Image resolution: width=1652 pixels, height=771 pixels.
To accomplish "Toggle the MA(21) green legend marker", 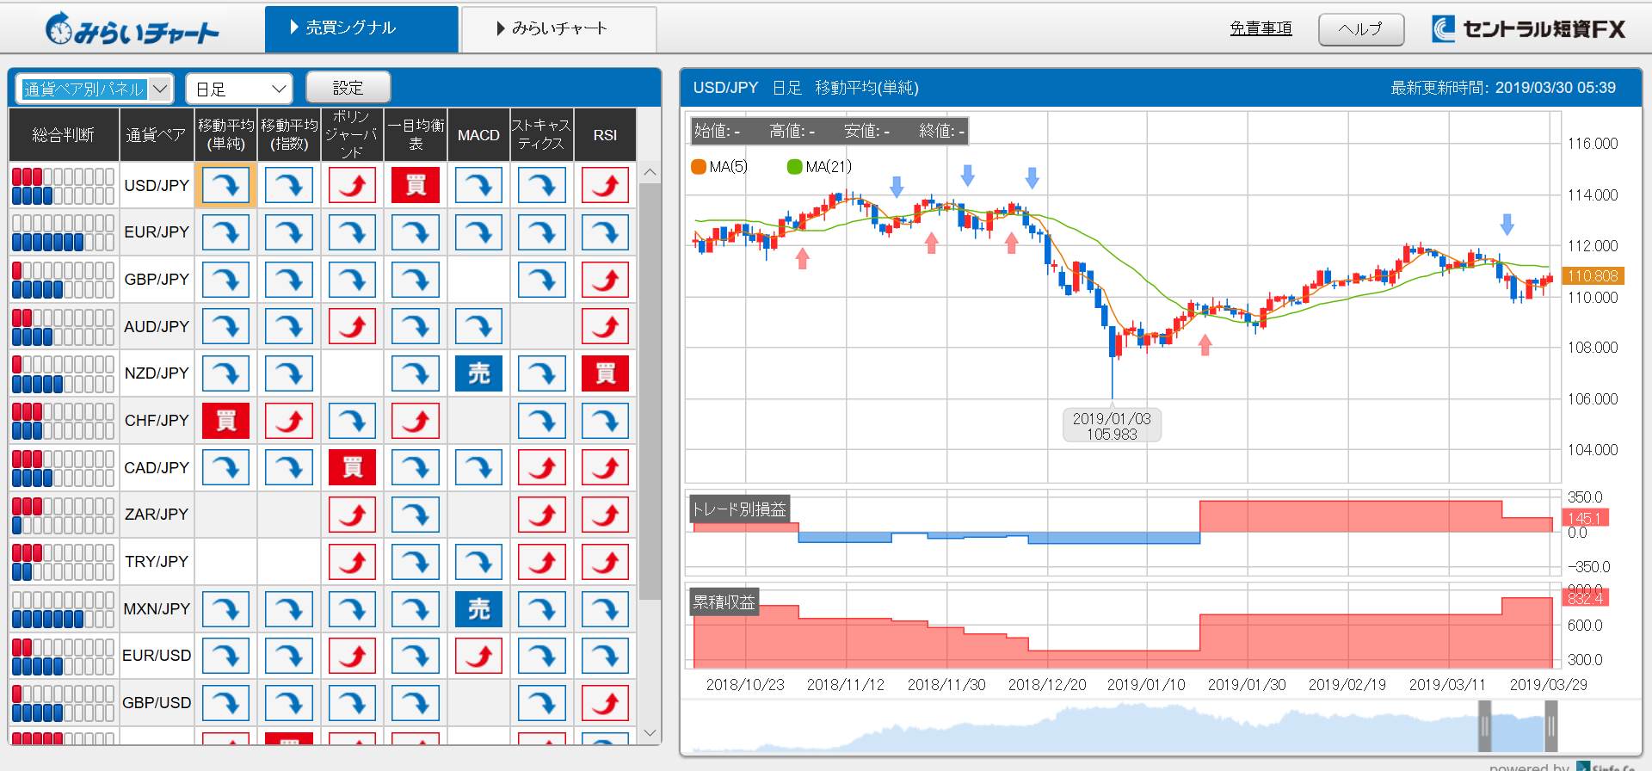I will pos(795,167).
